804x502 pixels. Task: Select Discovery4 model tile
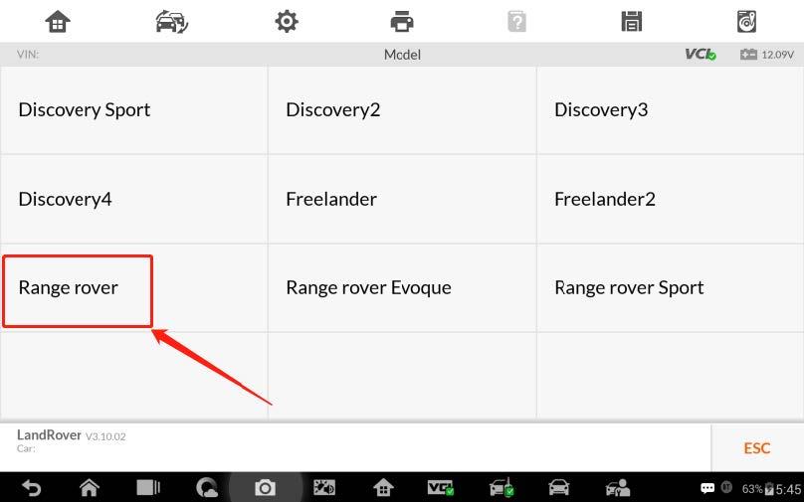(133, 199)
